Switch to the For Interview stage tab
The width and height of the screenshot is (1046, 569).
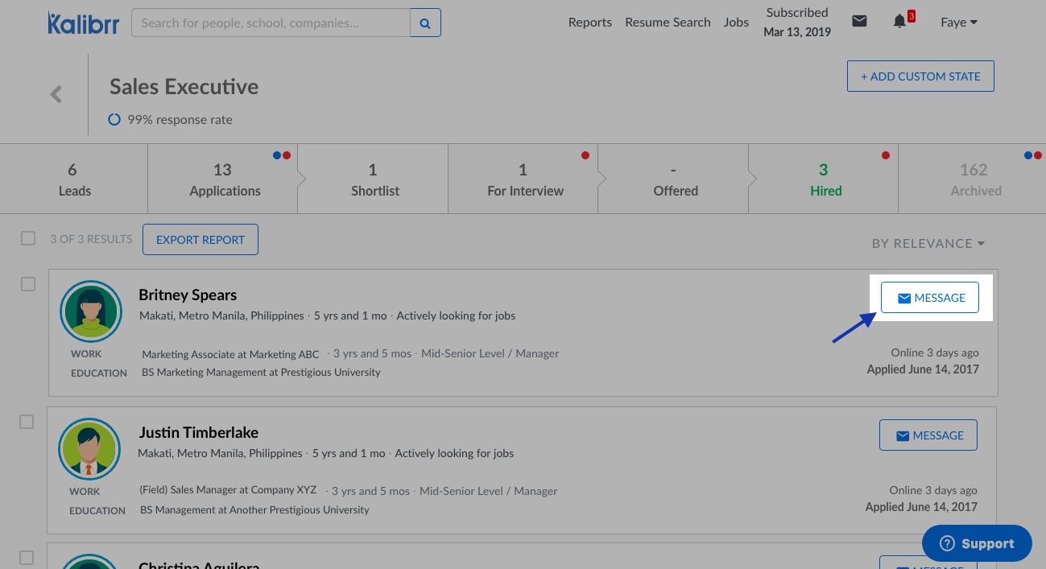[524, 179]
